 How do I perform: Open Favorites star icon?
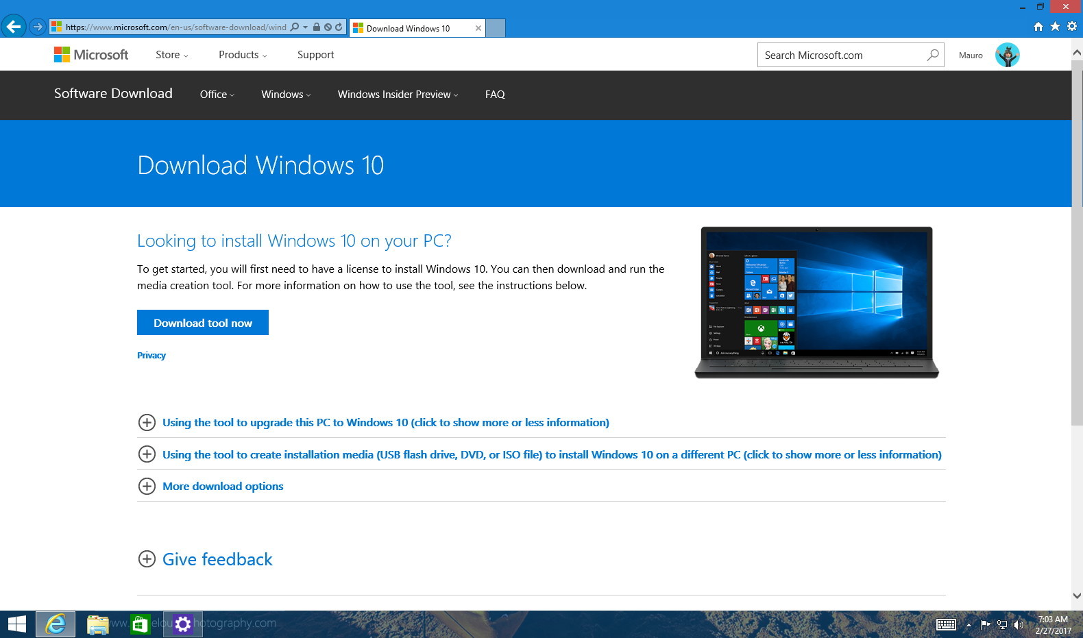click(1055, 26)
